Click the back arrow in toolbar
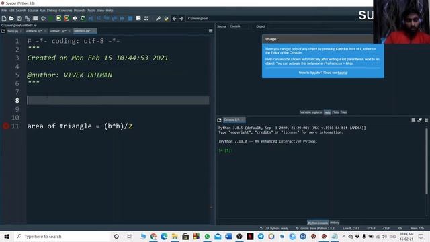The width and height of the screenshot is (430, 242). (x=174, y=18)
